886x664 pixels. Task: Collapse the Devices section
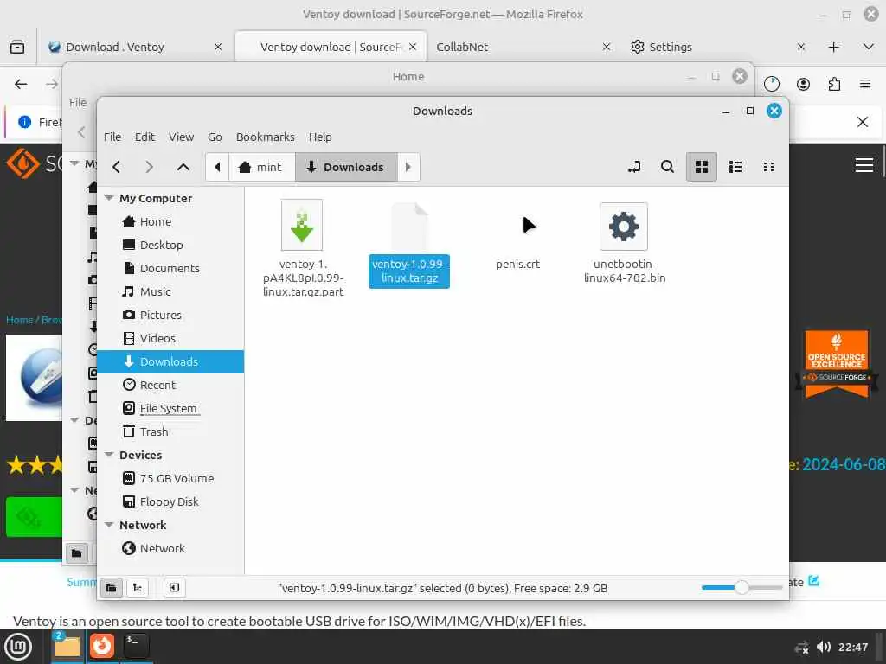[109, 455]
